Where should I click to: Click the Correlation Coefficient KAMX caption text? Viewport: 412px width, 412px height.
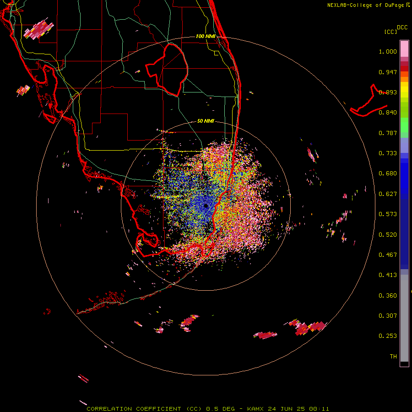(x=207, y=409)
